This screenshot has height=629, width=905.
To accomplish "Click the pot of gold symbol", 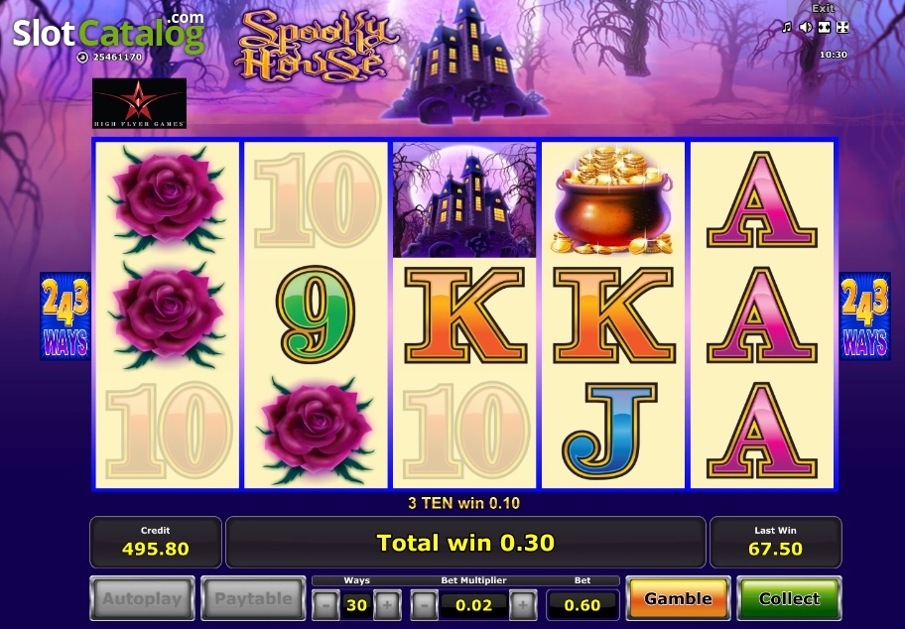I will coord(613,200).
